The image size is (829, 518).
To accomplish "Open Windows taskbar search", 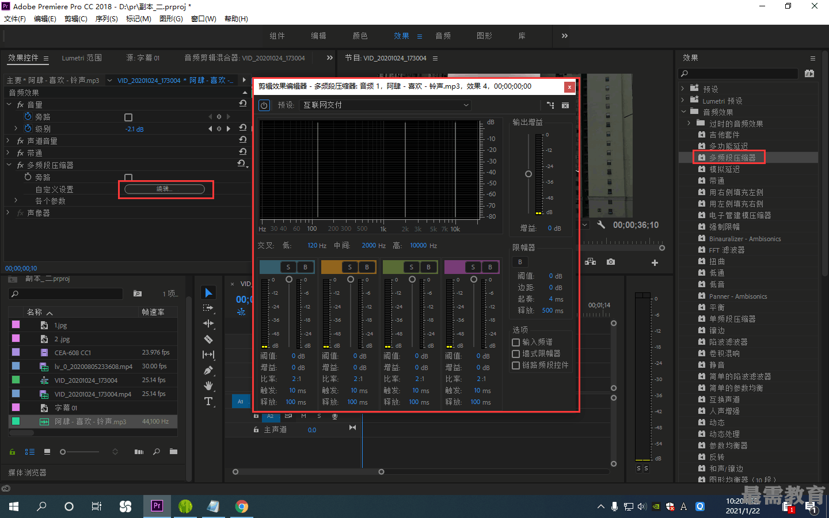I will pos(41,506).
